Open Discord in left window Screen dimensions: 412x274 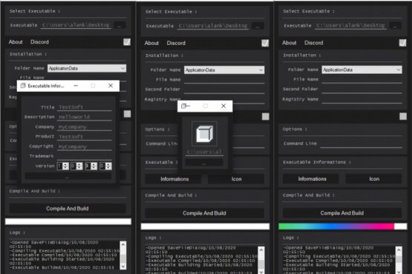point(39,42)
